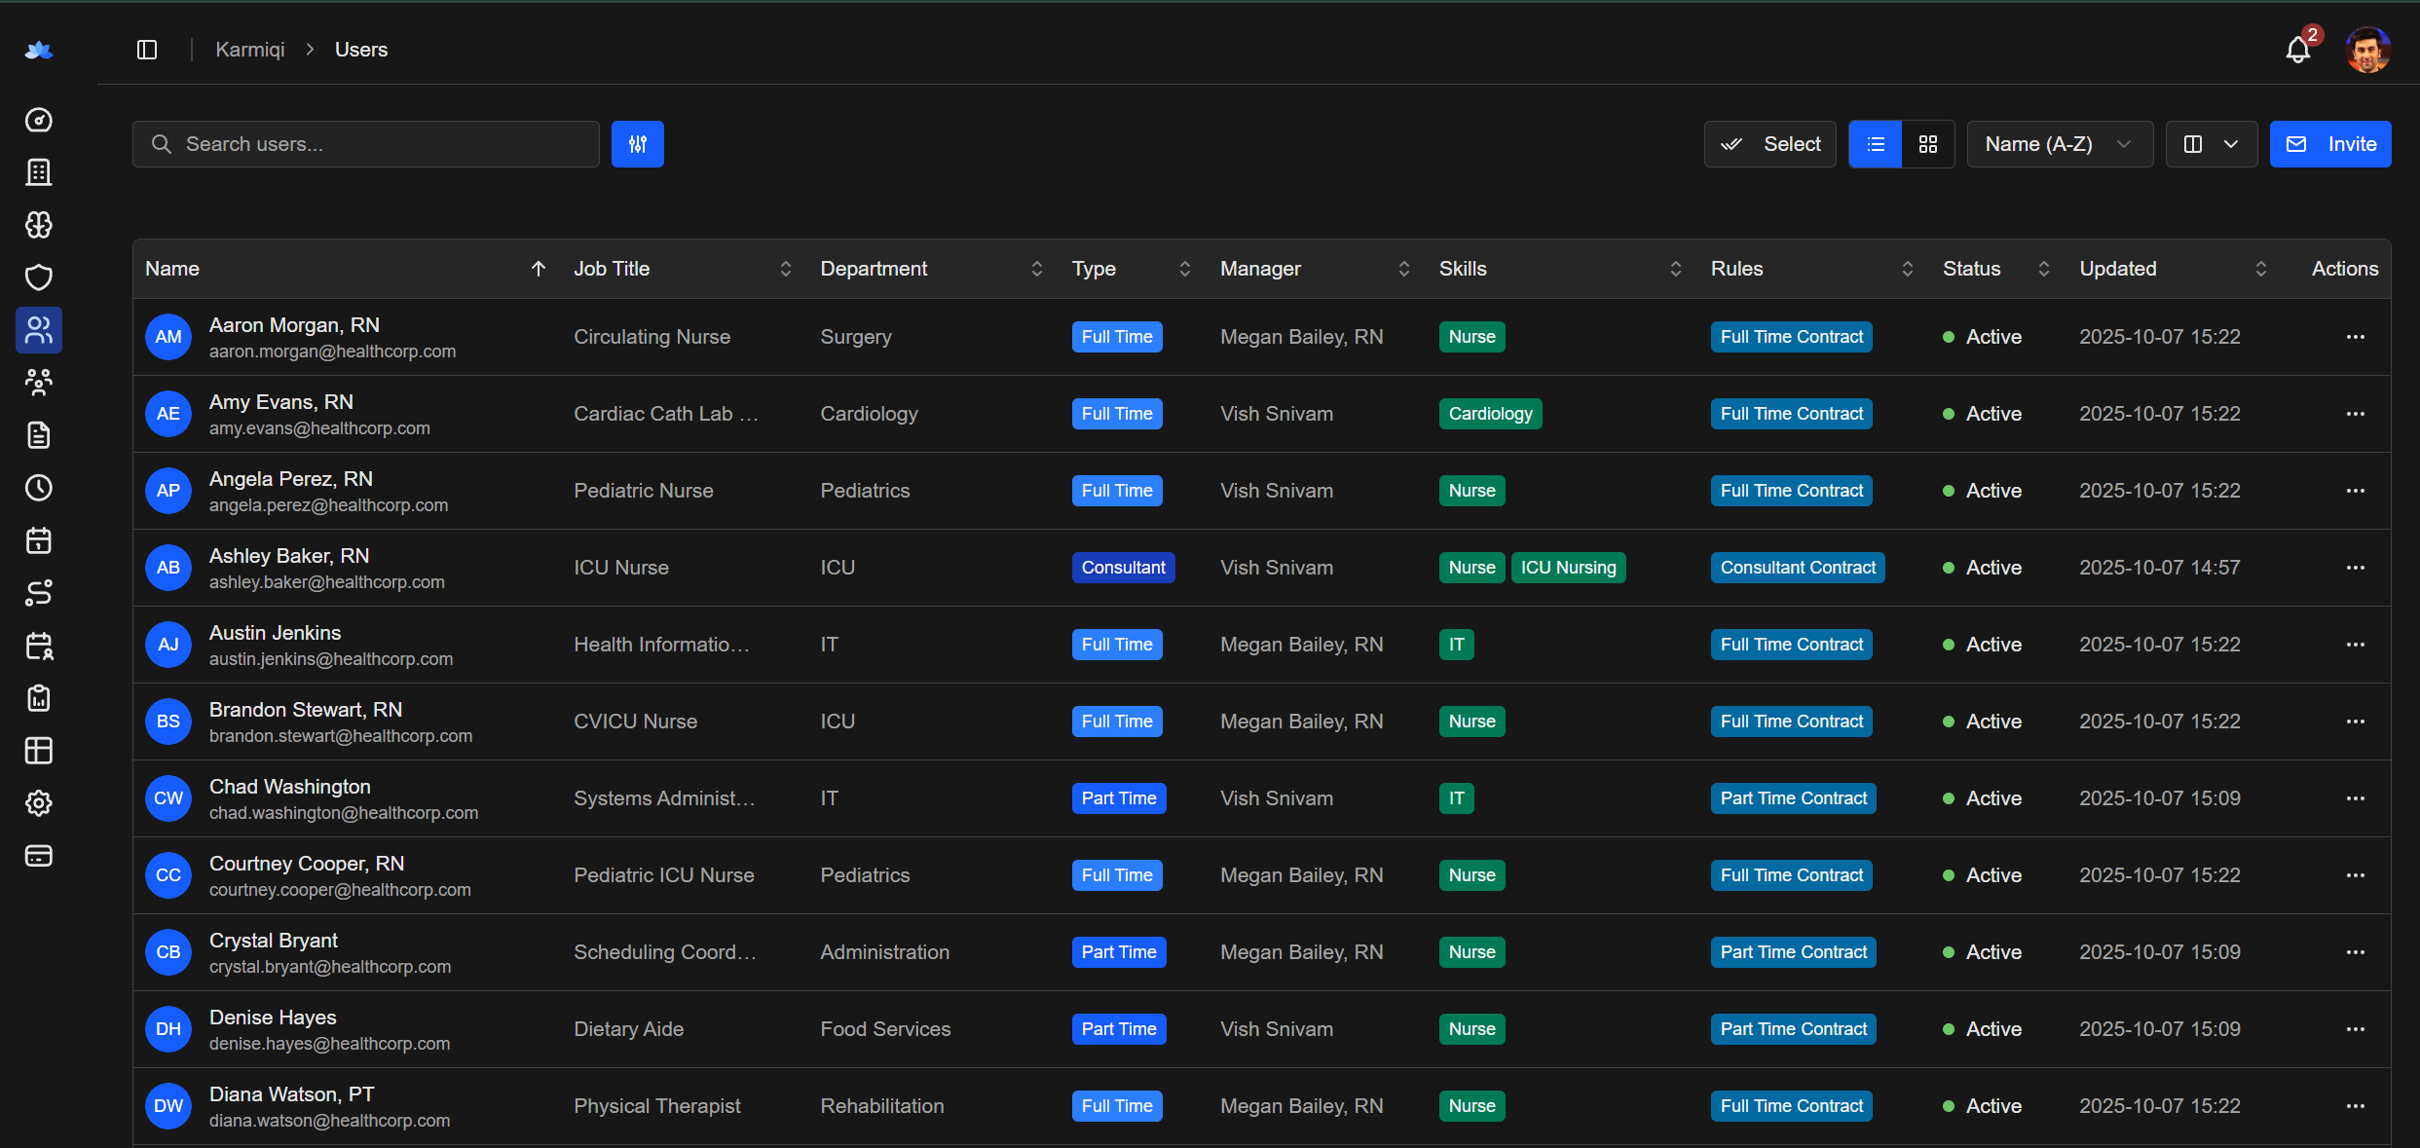Click Brandon Stewart's CVICU Nurse title
The height and width of the screenshot is (1148, 2420).
click(x=636, y=722)
